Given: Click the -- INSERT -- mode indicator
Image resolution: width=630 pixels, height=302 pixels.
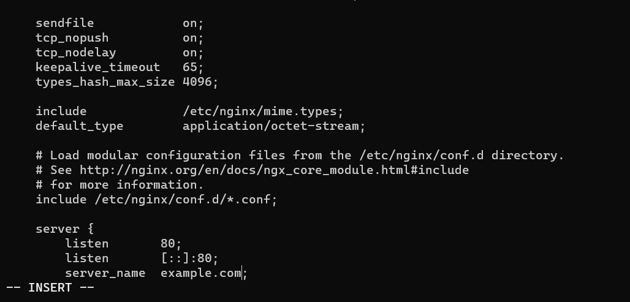Looking at the screenshot, I should pyautogui.click(x=50, y=288).
